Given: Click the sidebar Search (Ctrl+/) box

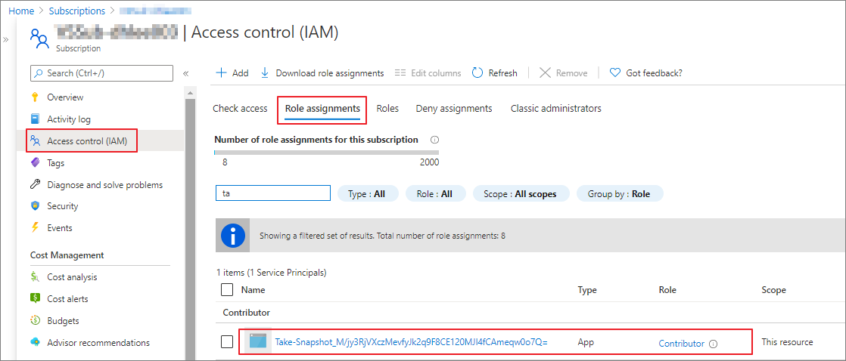Looking at the screenshot, I should point(102,73).
